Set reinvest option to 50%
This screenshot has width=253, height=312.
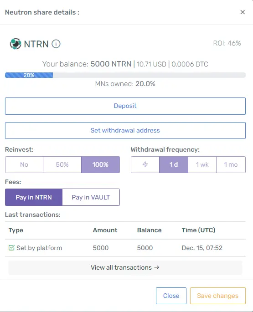coord(62,164)
